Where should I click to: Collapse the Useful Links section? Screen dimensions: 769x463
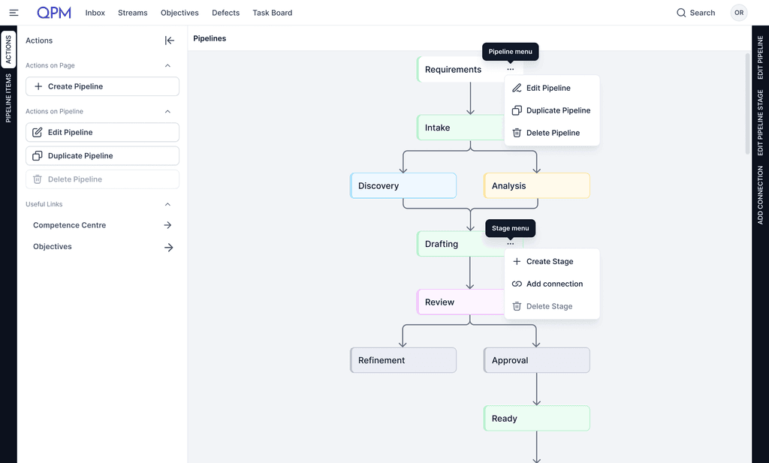click(x=167, y=204)
